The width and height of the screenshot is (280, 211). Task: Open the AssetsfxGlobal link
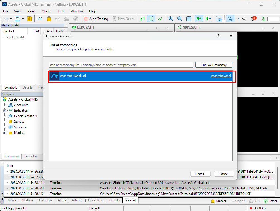[221, 76]
